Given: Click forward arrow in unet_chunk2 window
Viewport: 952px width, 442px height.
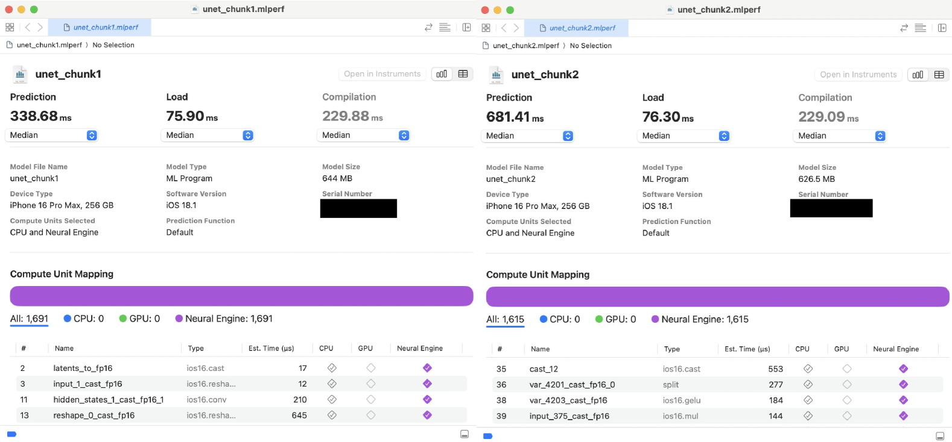Looking at the screenshot, I should (516, 28).
